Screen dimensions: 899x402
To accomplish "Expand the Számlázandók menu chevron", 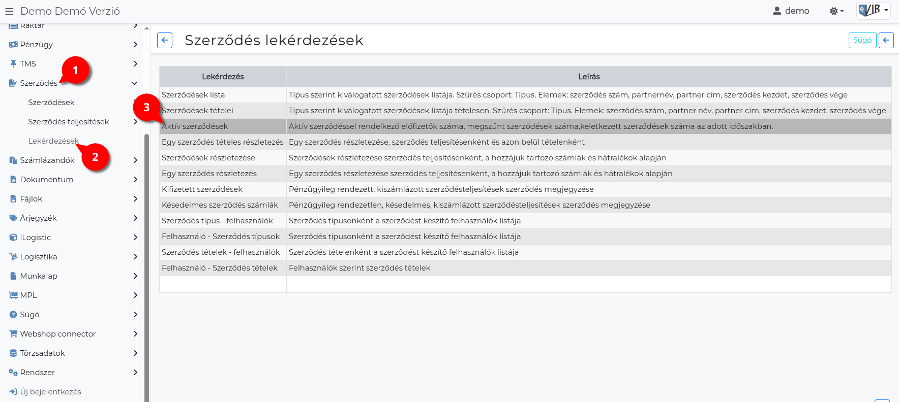I will [135, 160].
